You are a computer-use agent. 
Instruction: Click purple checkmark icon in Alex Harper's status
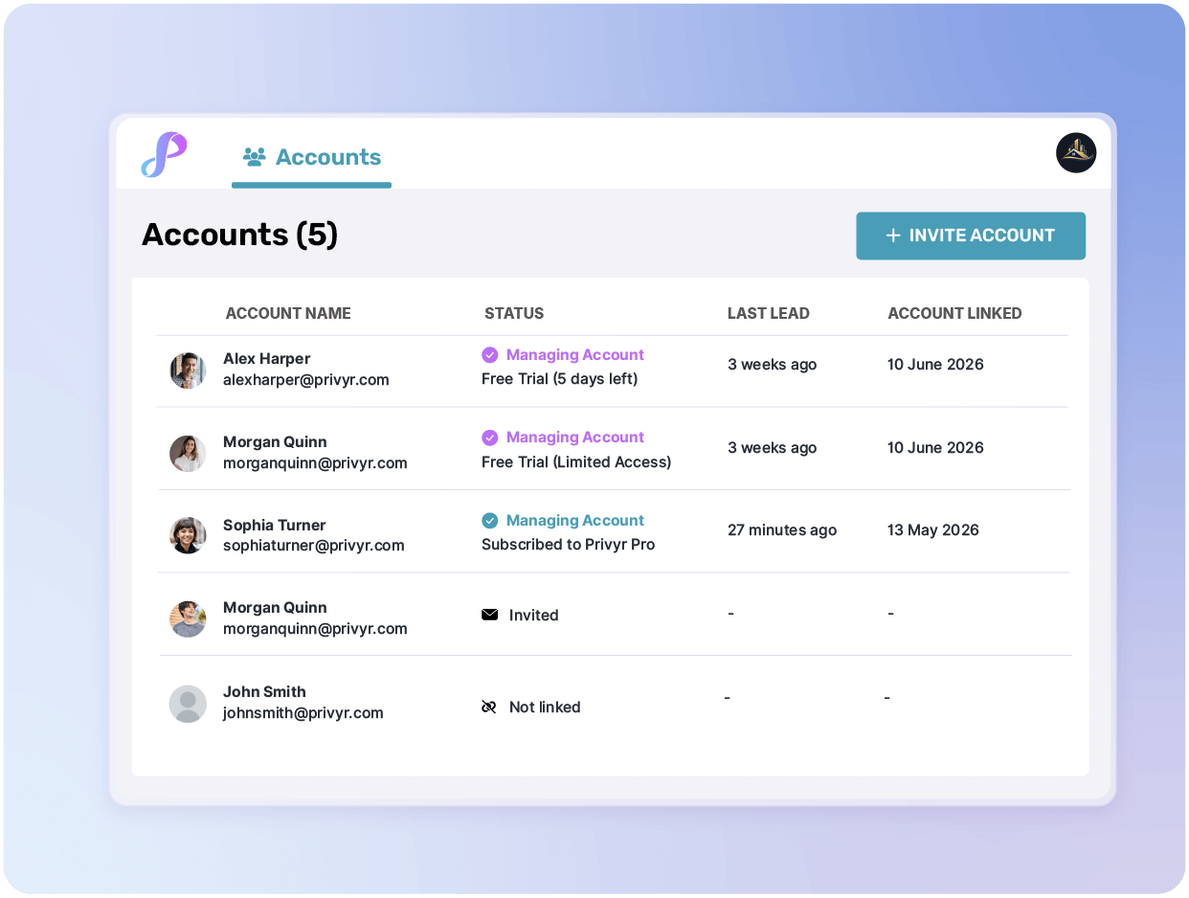489,355
